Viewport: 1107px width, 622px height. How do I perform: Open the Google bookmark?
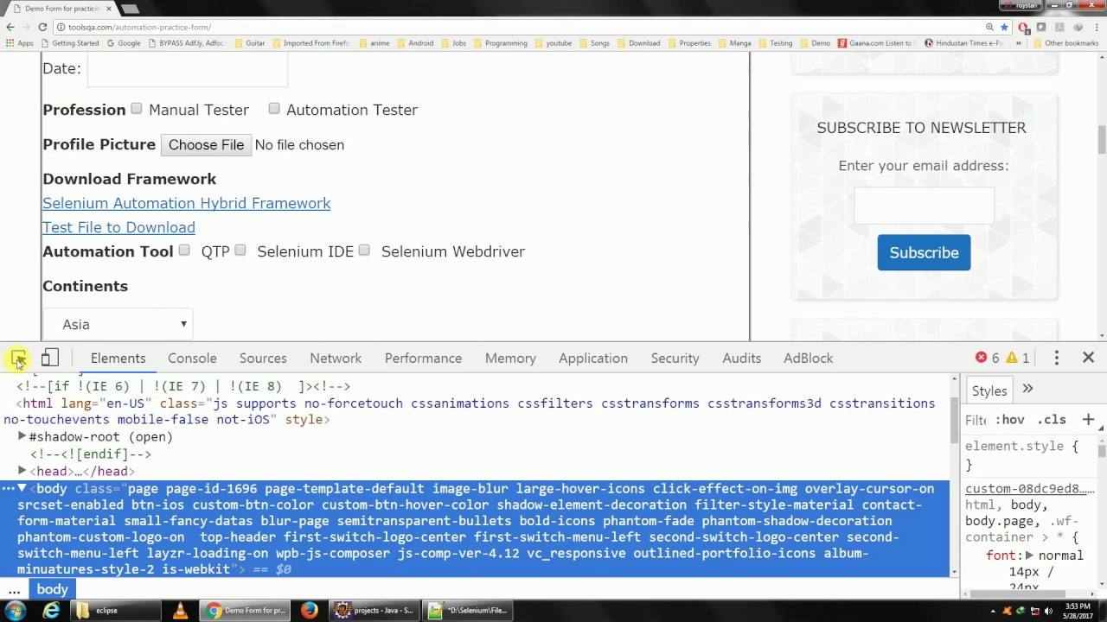[x=123, y=43]
